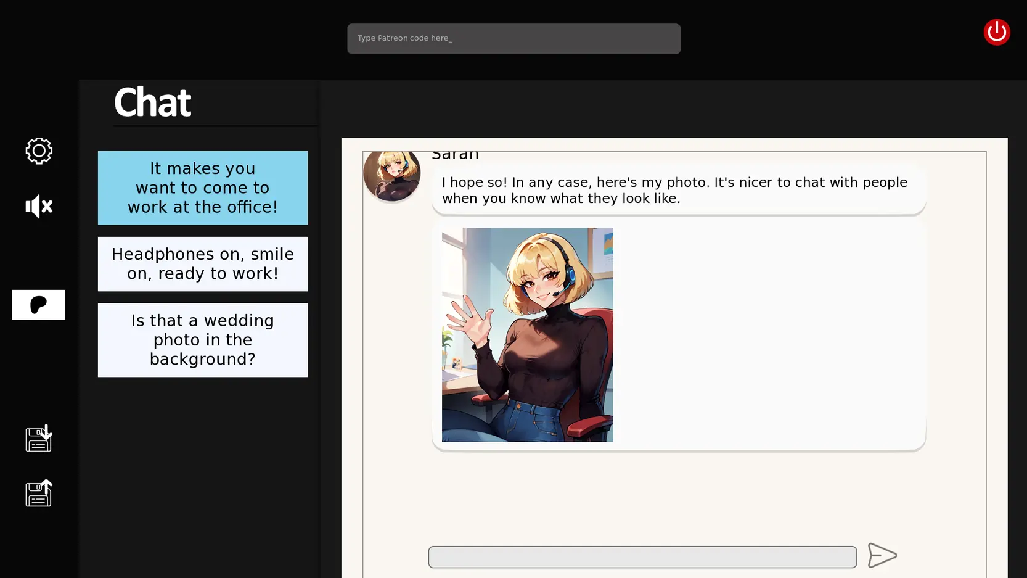Image resolution: width=1027 pixels, height=578 pixels.
Task: Open settings via the gear icon
Action: tap(39, 151)
